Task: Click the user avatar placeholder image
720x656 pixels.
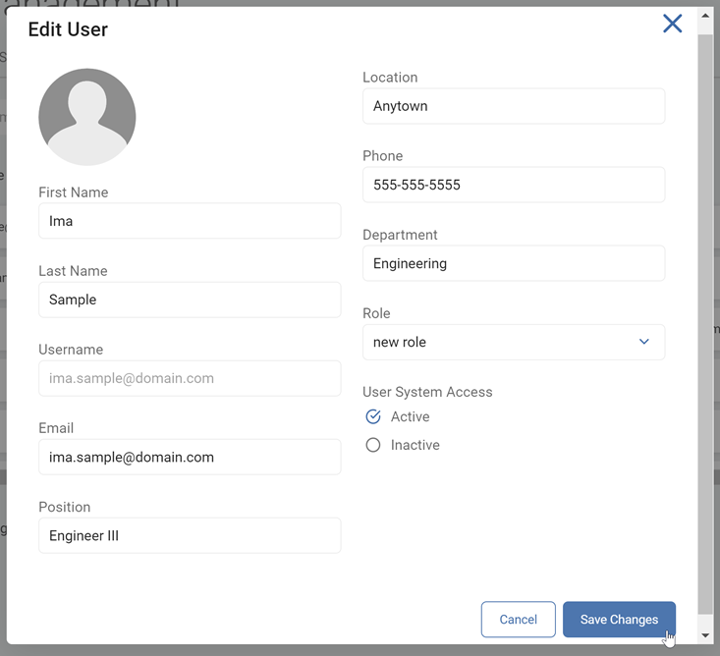Action: 87,117
